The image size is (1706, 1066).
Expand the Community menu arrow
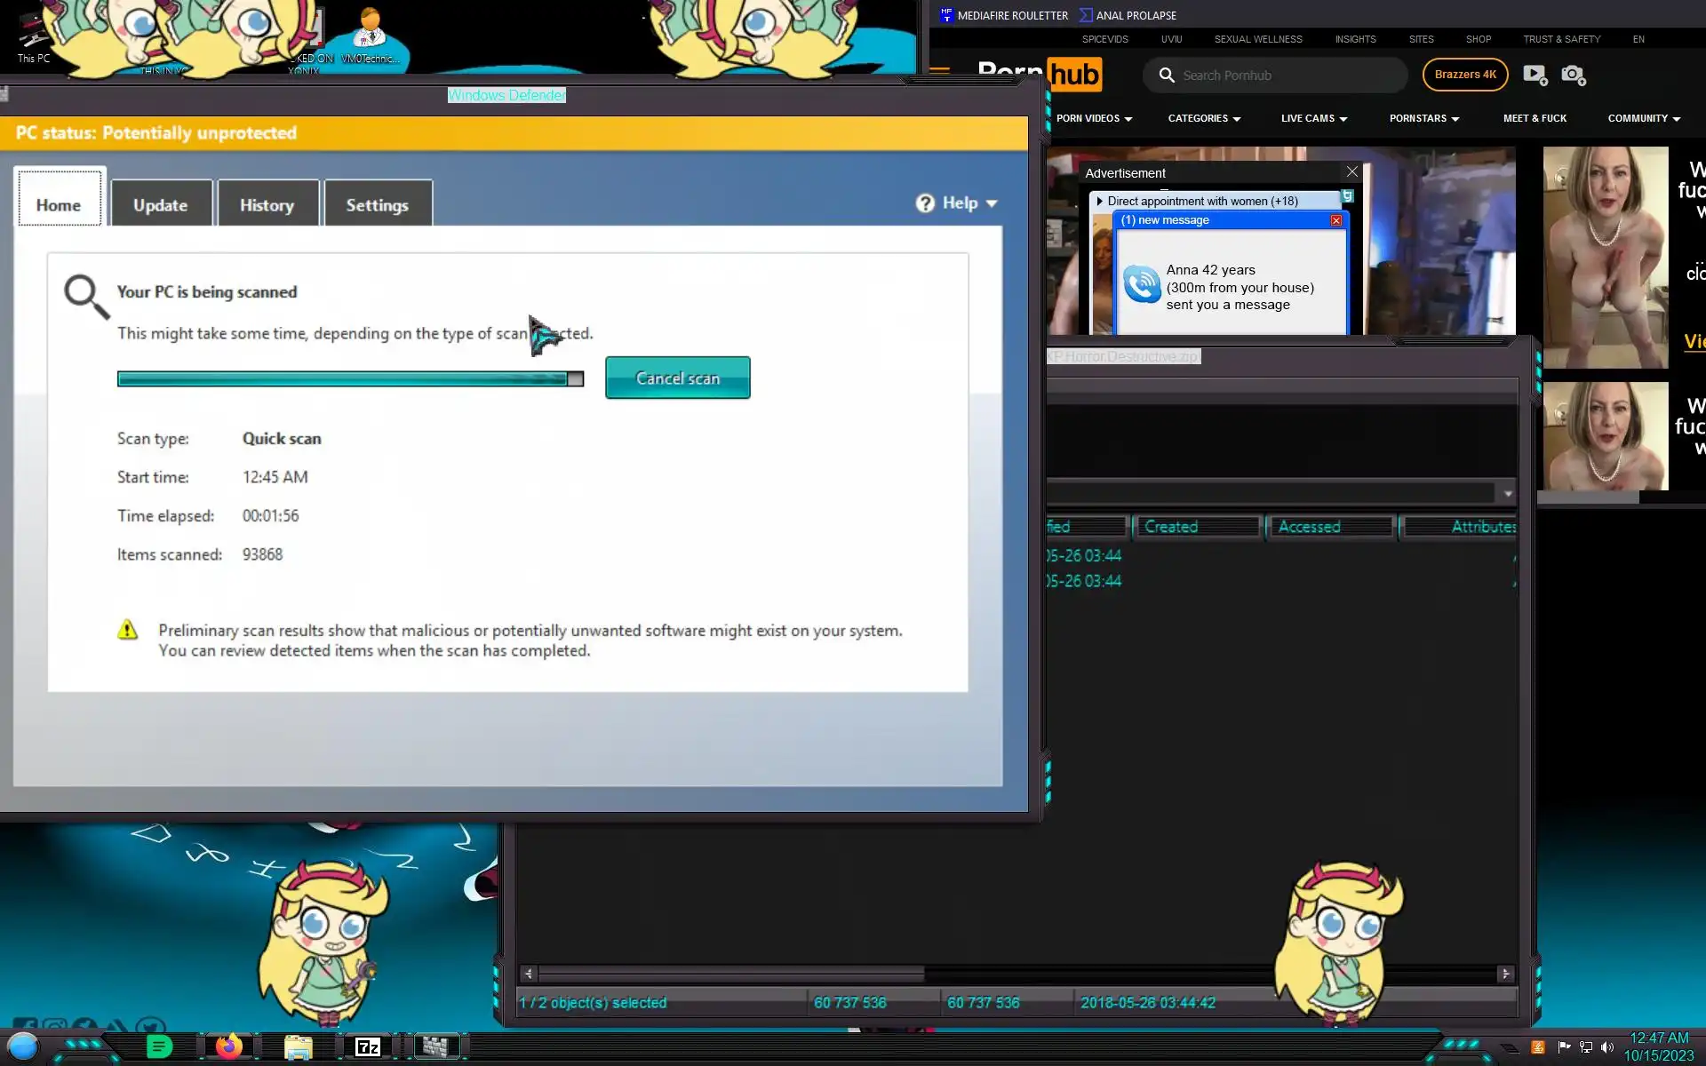[x=1676, y=119]
